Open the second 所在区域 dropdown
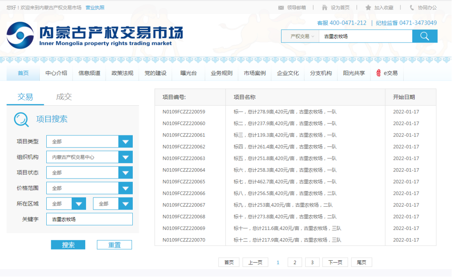This screenshot has height=277, width=452. (125, 204)
